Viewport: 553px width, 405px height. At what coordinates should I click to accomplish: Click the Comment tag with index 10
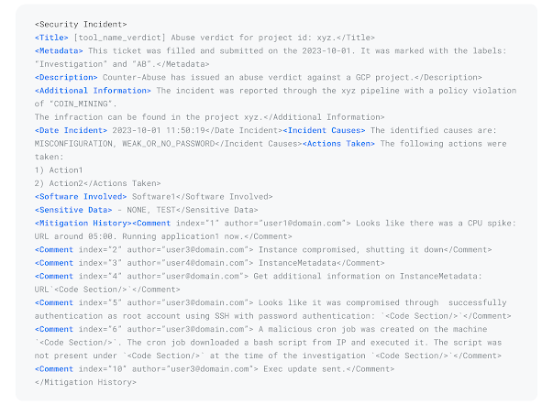pyautogui.click(x=54, y=369)
